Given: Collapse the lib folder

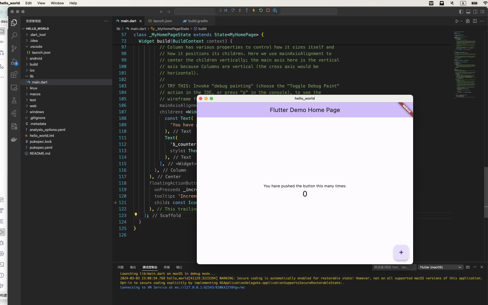Looking at the screenshot, I should coord(31,76).
